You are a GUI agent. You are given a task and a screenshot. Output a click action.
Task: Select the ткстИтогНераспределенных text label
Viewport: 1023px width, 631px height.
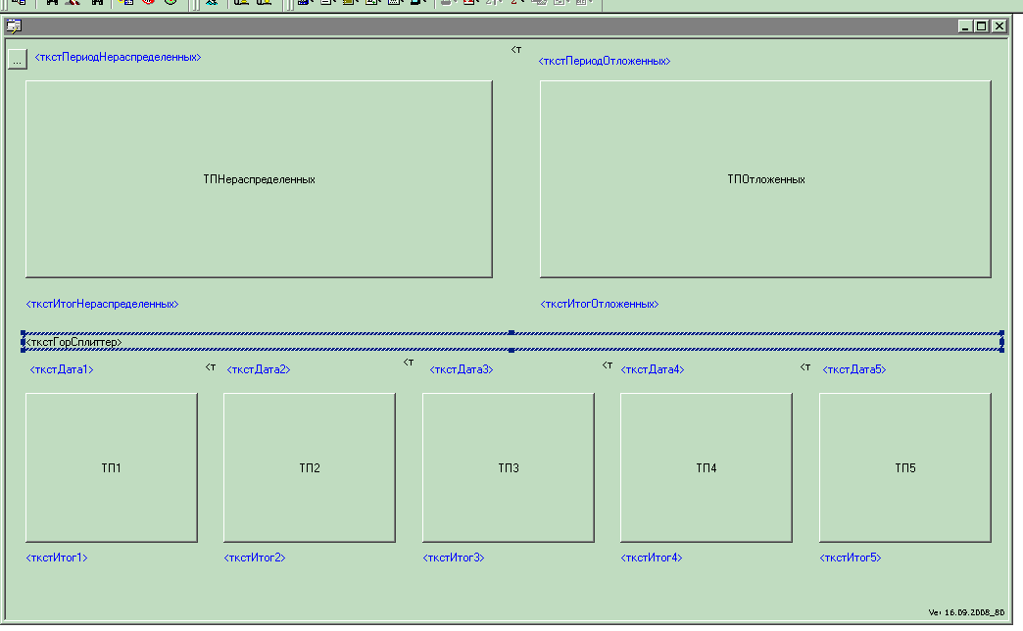(102, 305)
